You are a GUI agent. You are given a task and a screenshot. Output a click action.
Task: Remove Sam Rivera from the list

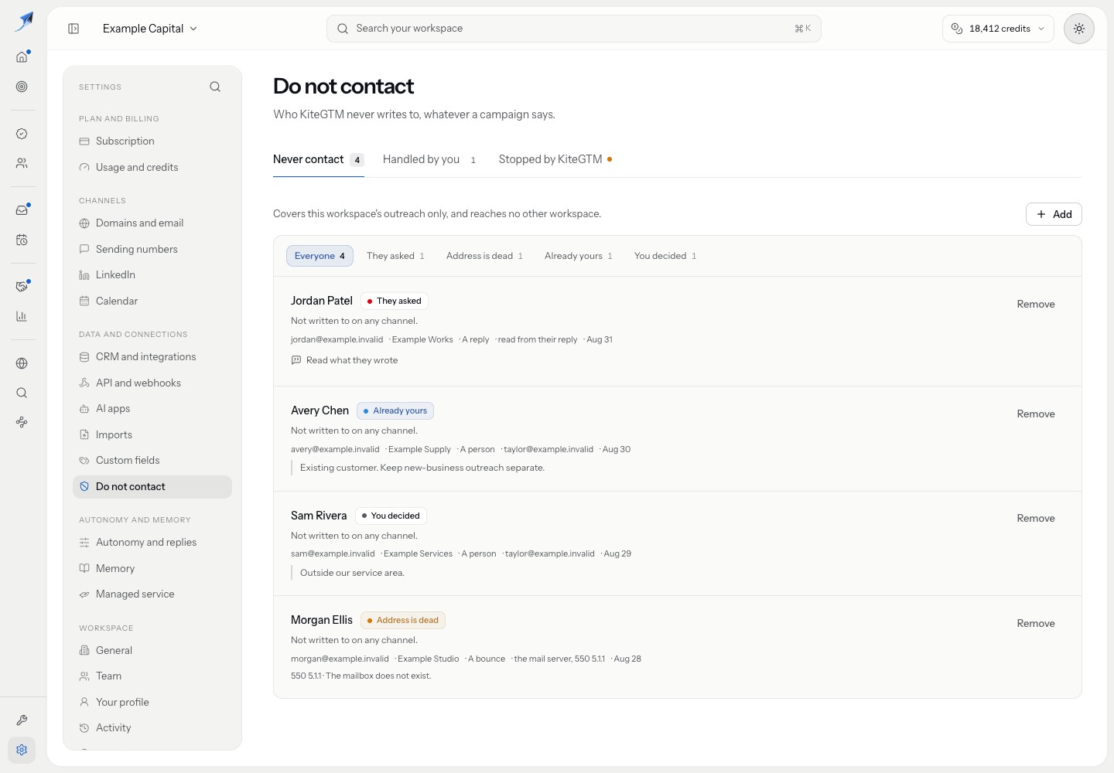pos(1036,518)
